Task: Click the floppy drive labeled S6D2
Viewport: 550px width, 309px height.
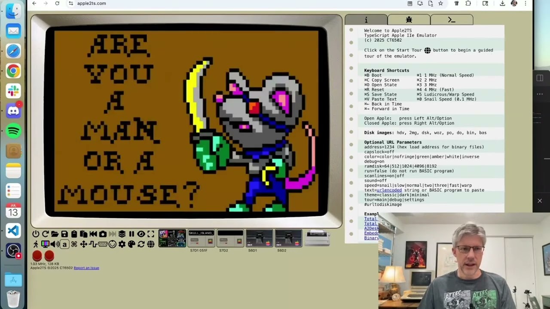Action: point(288,239)
